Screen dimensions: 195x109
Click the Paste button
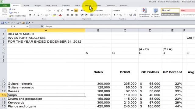coord(4,12)
